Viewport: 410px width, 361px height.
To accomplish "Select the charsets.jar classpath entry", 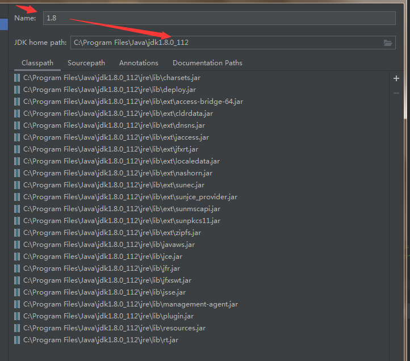I will (112, 78).
